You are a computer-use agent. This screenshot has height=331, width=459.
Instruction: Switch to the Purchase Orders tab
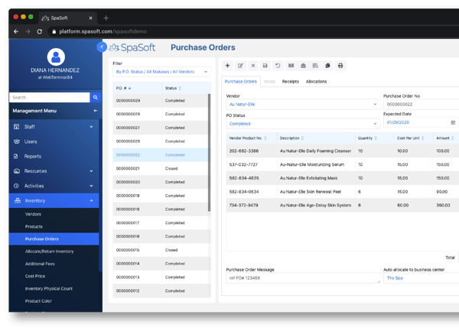click(x=241, y=82)
